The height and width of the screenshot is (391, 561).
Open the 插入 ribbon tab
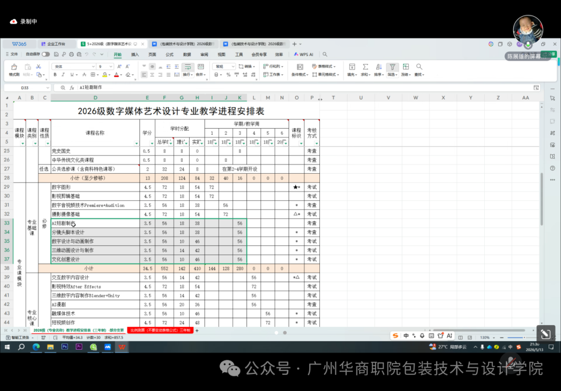click(x=135, y=54)
